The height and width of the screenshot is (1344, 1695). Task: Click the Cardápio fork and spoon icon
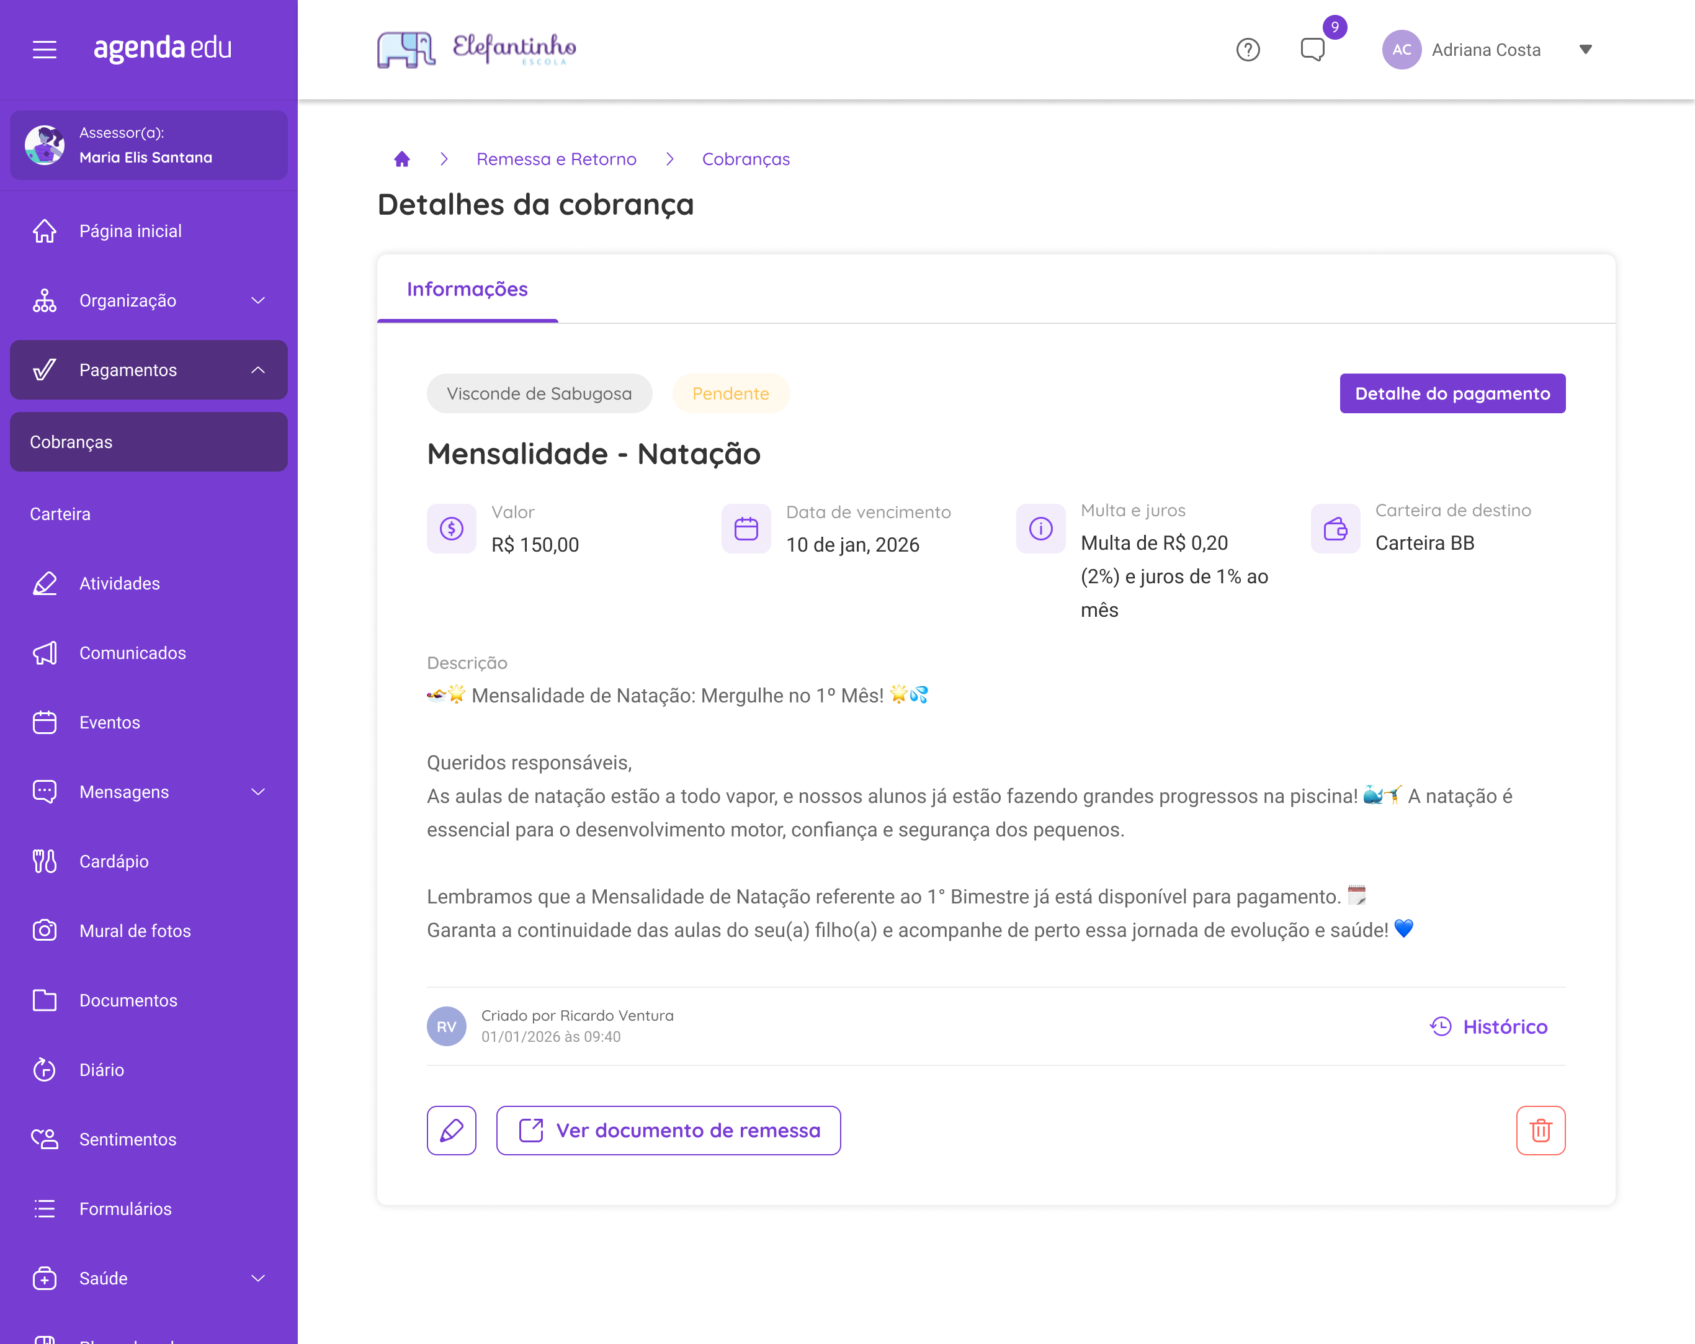(45, 861)
